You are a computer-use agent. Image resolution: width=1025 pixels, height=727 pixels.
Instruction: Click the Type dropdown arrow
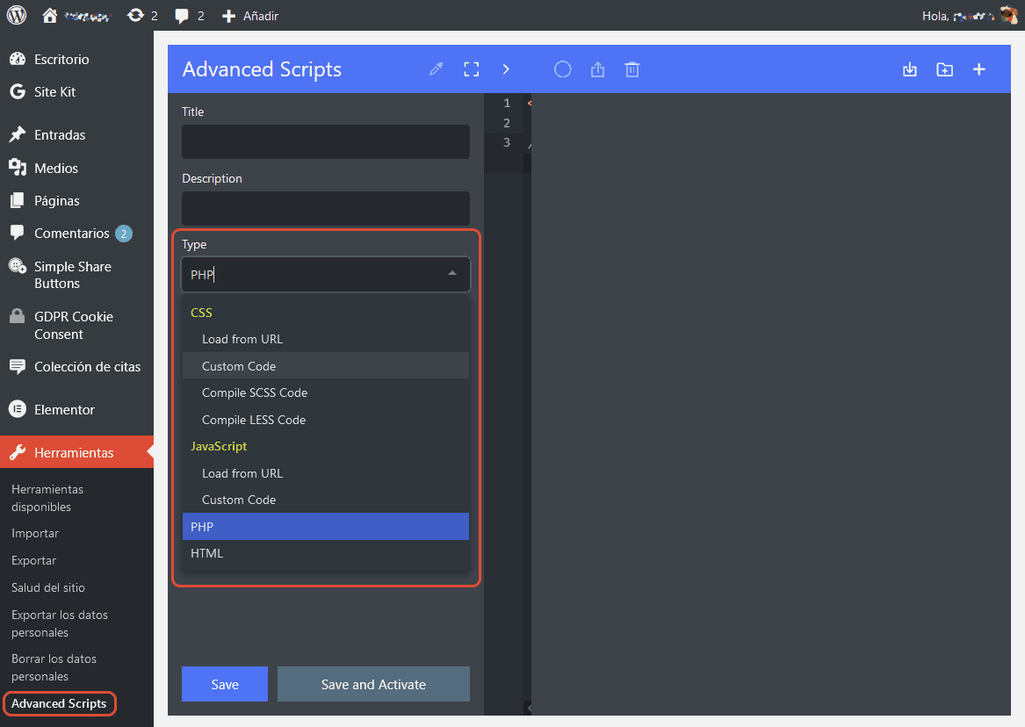point(452,274)
